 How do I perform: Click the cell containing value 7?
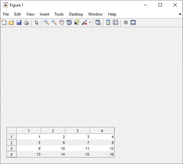[77, 143]
